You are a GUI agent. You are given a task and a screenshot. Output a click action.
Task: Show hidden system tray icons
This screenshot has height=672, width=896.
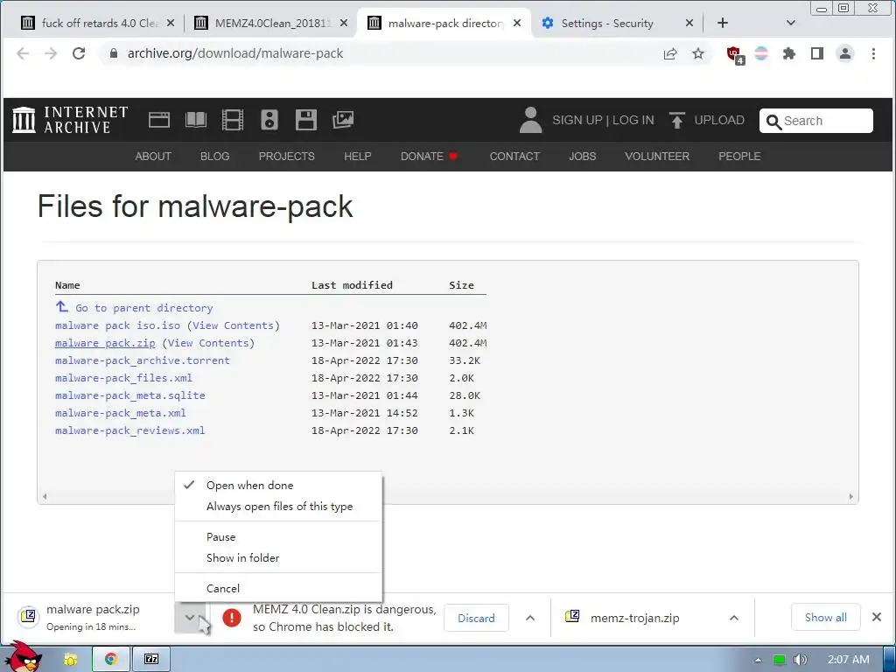point(758,660)
